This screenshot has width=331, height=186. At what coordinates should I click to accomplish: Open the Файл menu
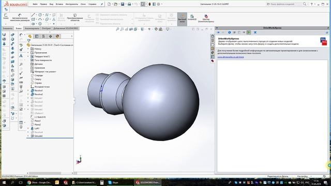tap(35, 4)
